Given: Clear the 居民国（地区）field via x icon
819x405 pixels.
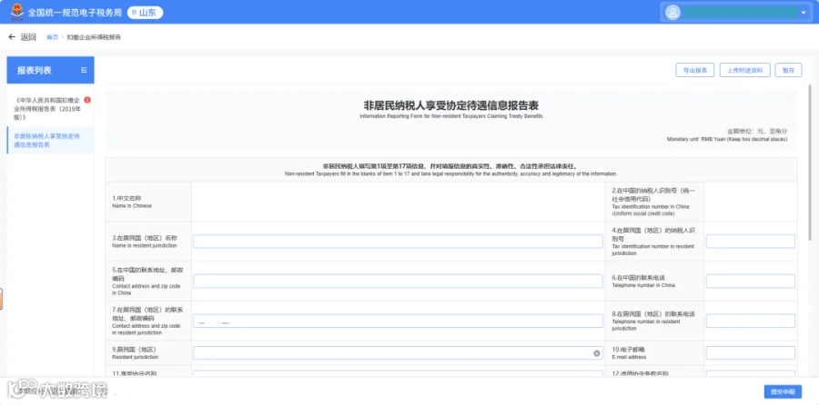Looking at the screenshot, I should click(596, 353).
